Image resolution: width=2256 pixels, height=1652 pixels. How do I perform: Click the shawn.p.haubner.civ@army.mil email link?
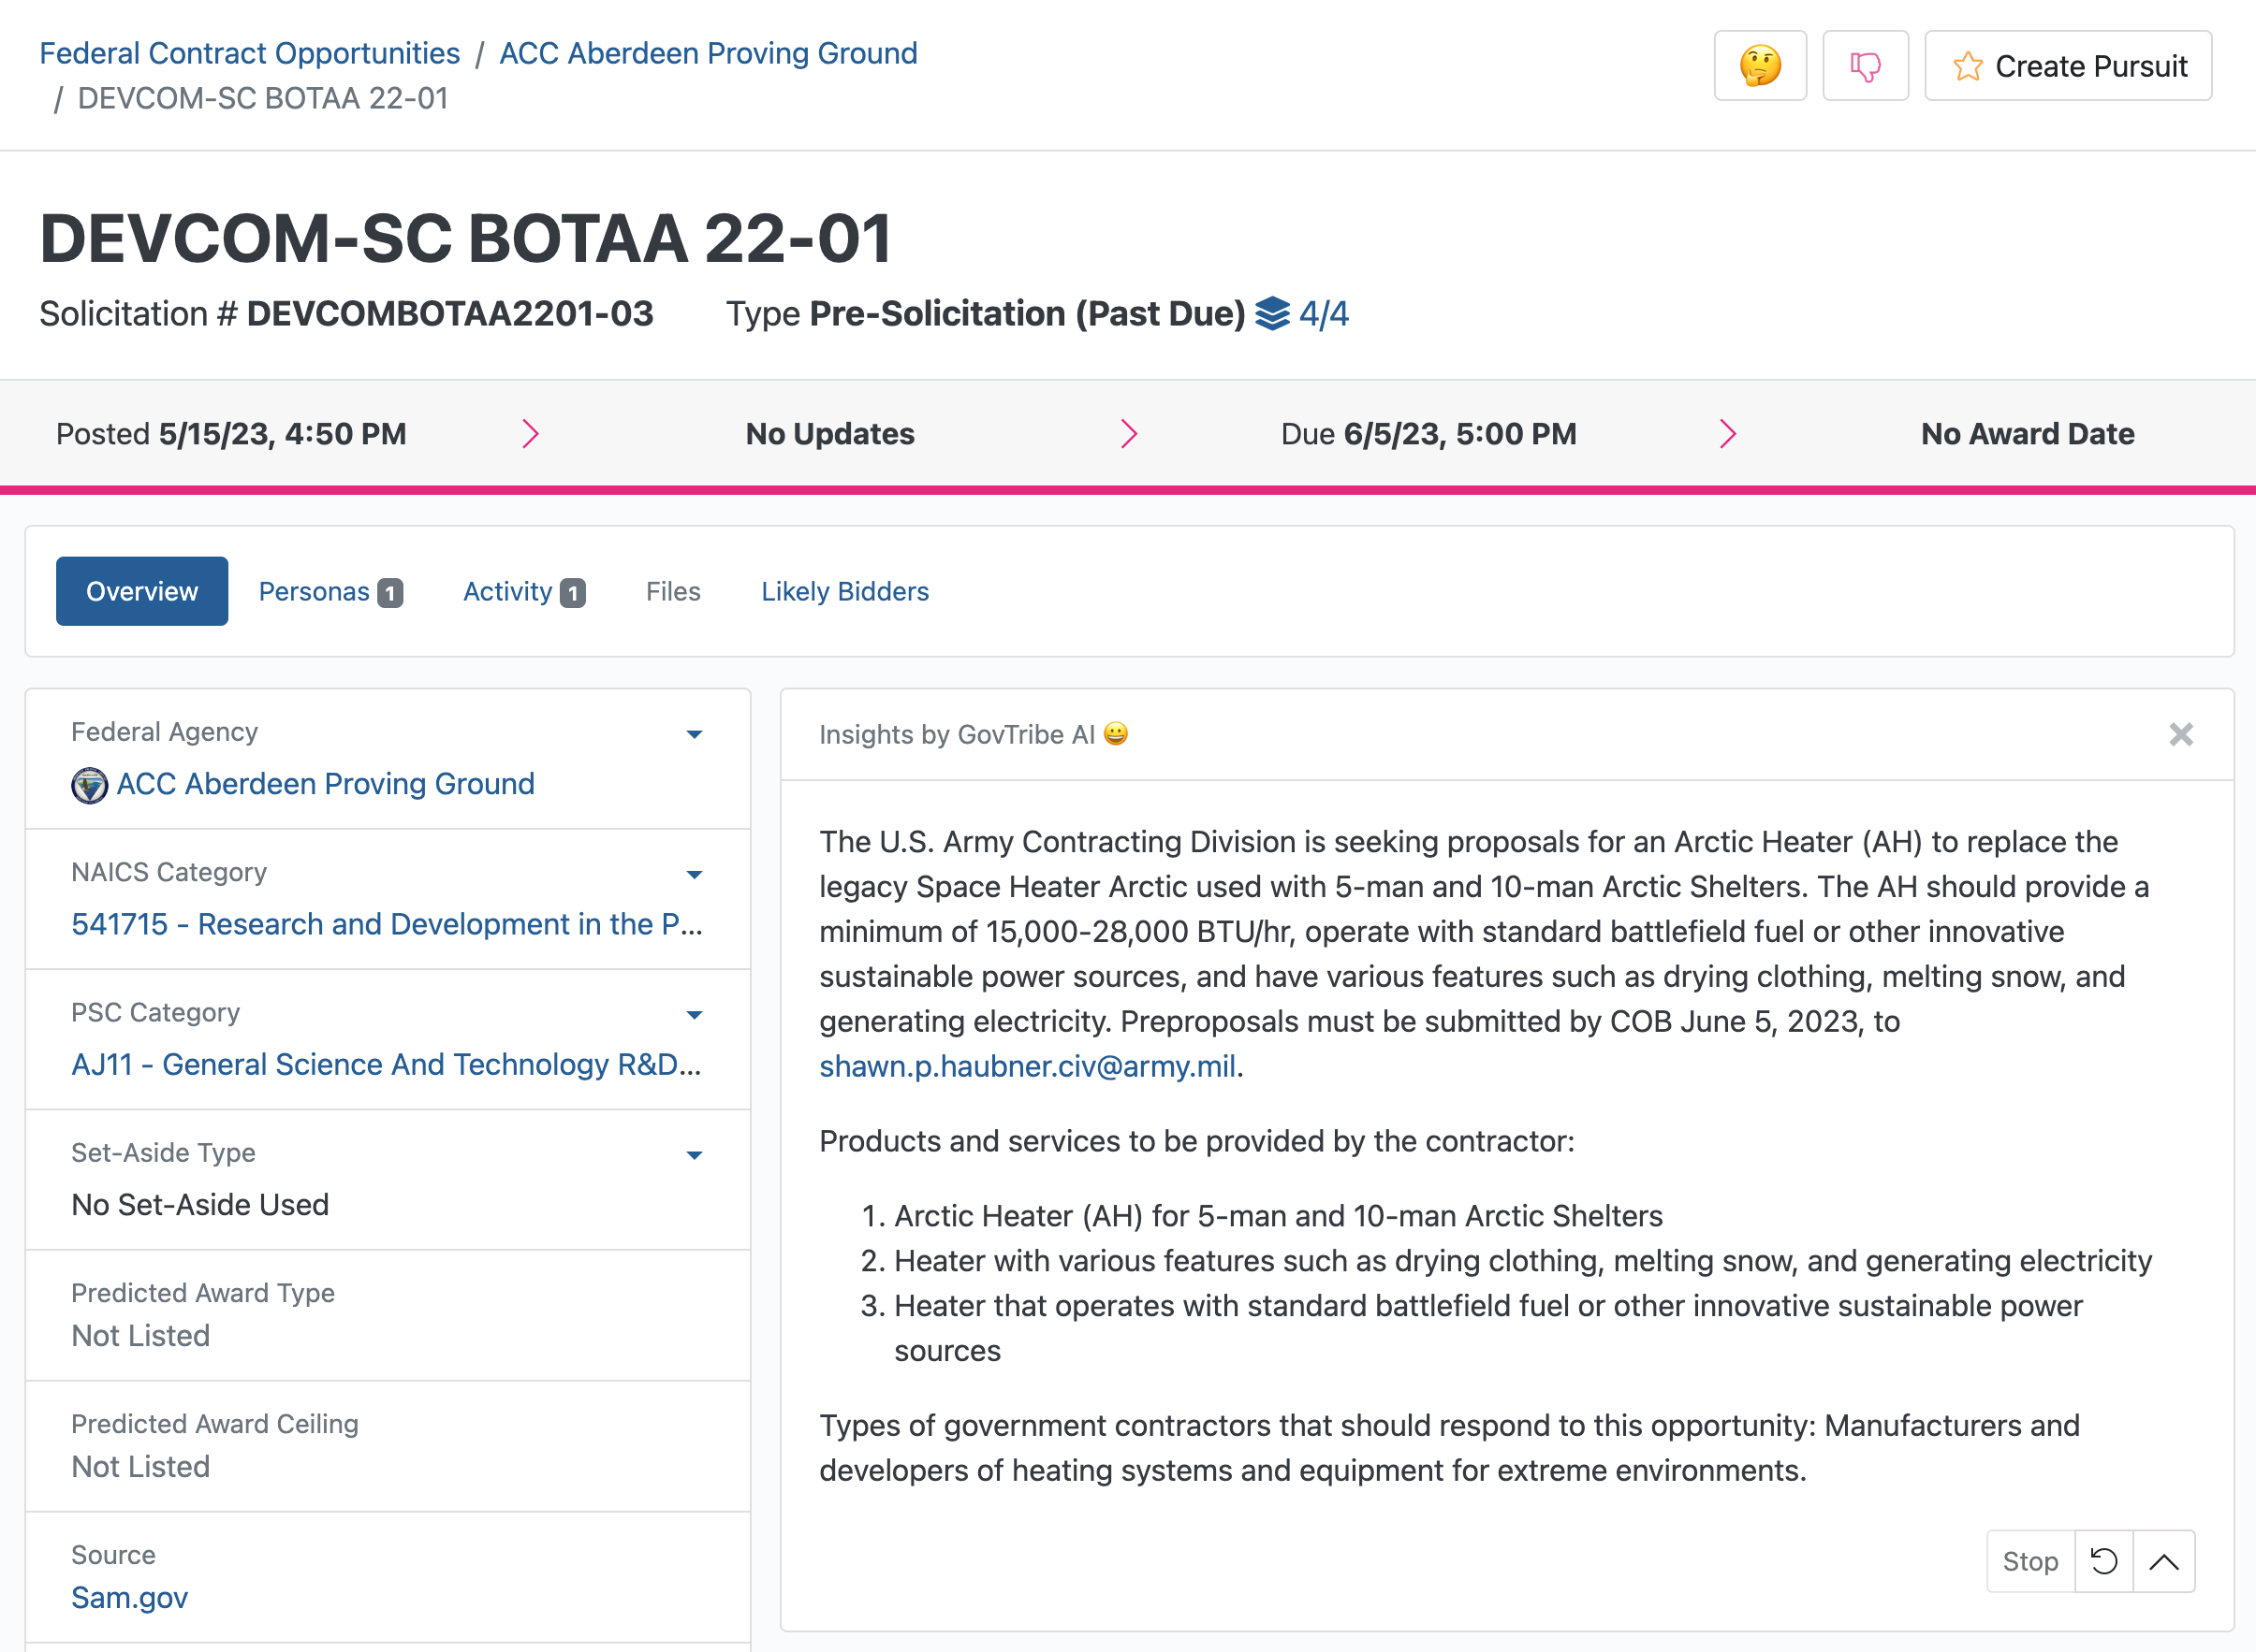(x=1028, y=1066)
